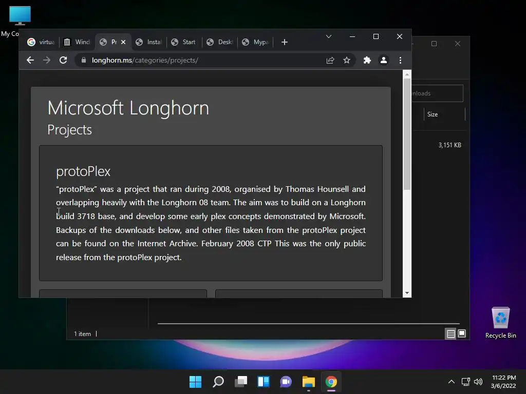Switch to the 'Mypa' tab
Viewport: 526px width, 394px height.
click(x=255, y=42)
